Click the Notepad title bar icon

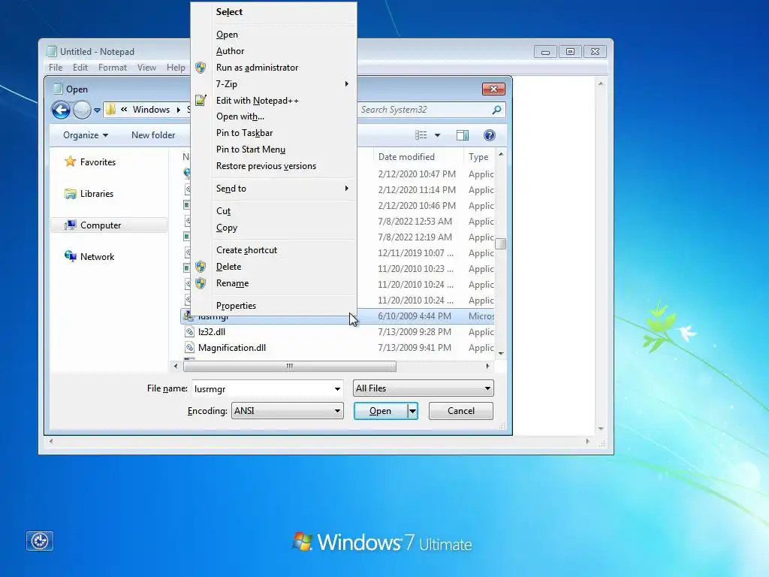[52, 51]
